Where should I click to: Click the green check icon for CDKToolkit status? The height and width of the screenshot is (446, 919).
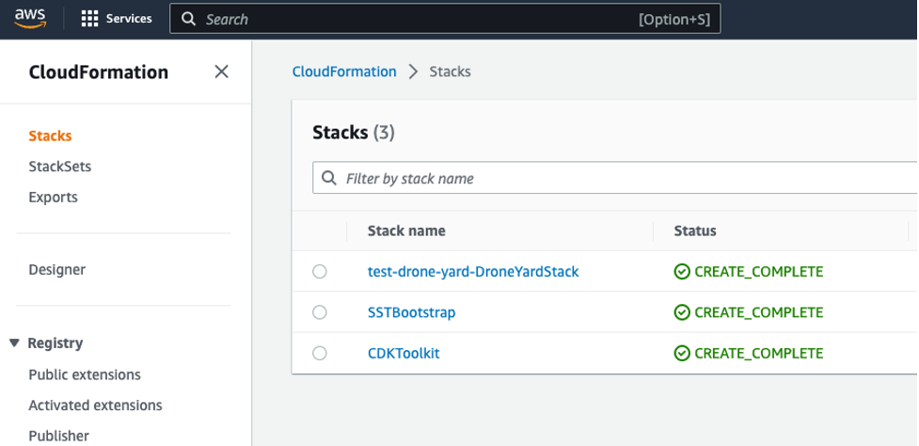pyautogui.click(x=682, y=354)
